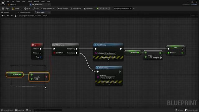Click the While Loop Completed pin

[77, 53]
